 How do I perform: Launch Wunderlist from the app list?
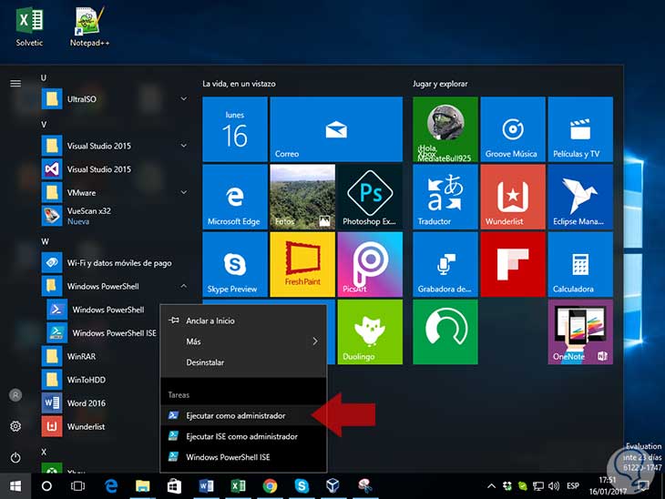[100, 426]
